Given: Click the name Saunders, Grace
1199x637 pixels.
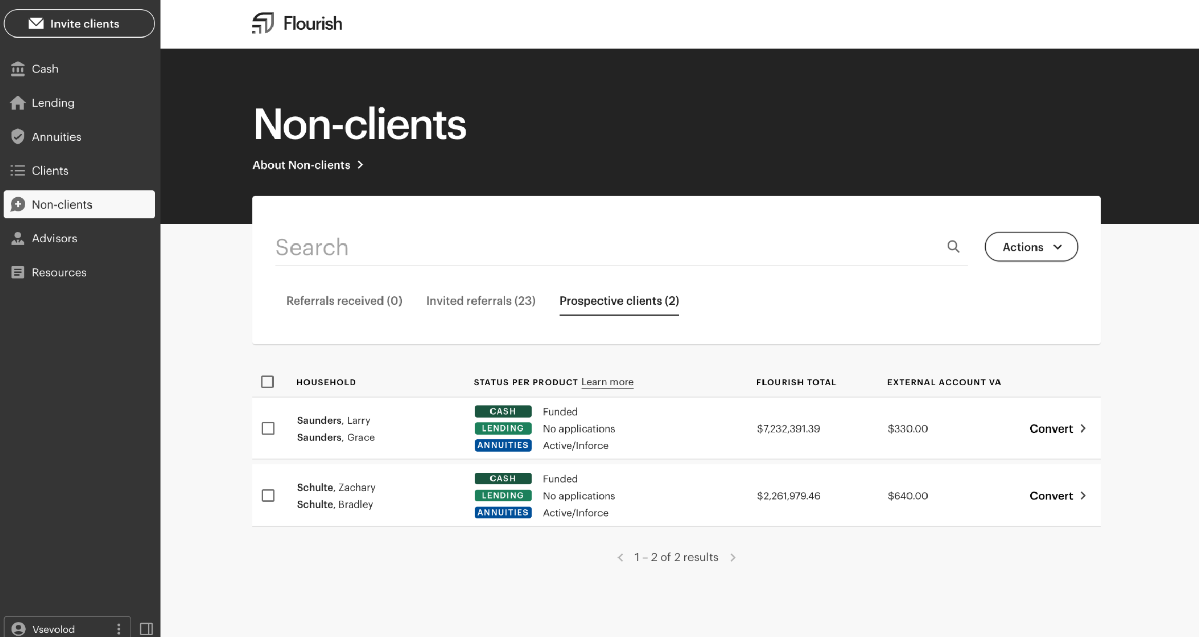Looking at the screenshot, I should (x=336, y=437).
